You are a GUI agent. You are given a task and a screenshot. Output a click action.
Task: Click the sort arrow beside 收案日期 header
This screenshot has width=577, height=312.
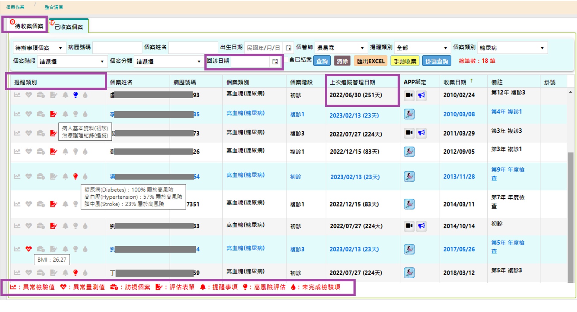pyautogui.click(x=471, y=81)
